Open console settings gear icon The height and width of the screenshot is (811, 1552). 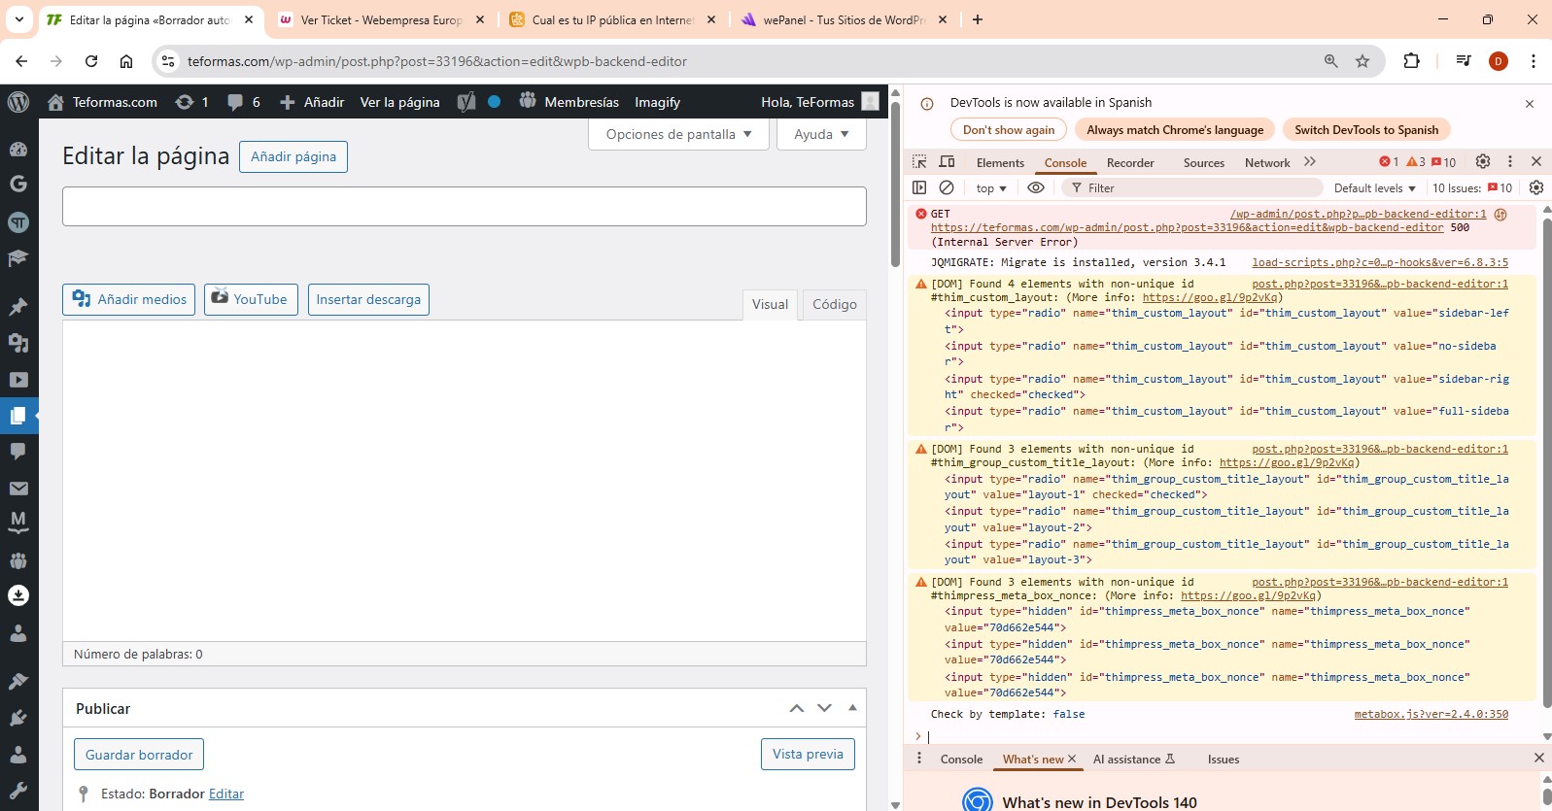point(1536,187)
